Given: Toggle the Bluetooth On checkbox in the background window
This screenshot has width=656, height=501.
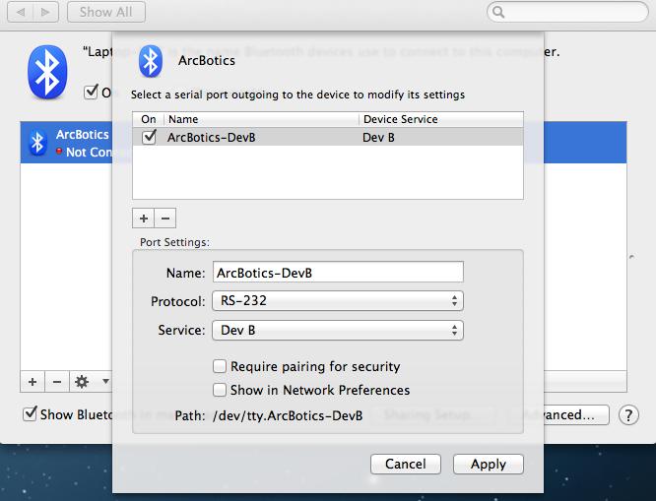Looking at the screenshot, I should point(91,92).
